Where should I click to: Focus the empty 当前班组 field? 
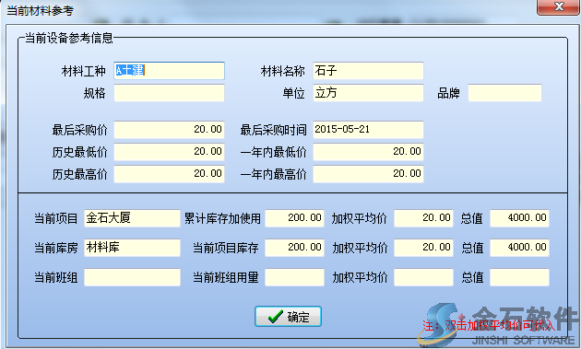(x=132, y=277)
